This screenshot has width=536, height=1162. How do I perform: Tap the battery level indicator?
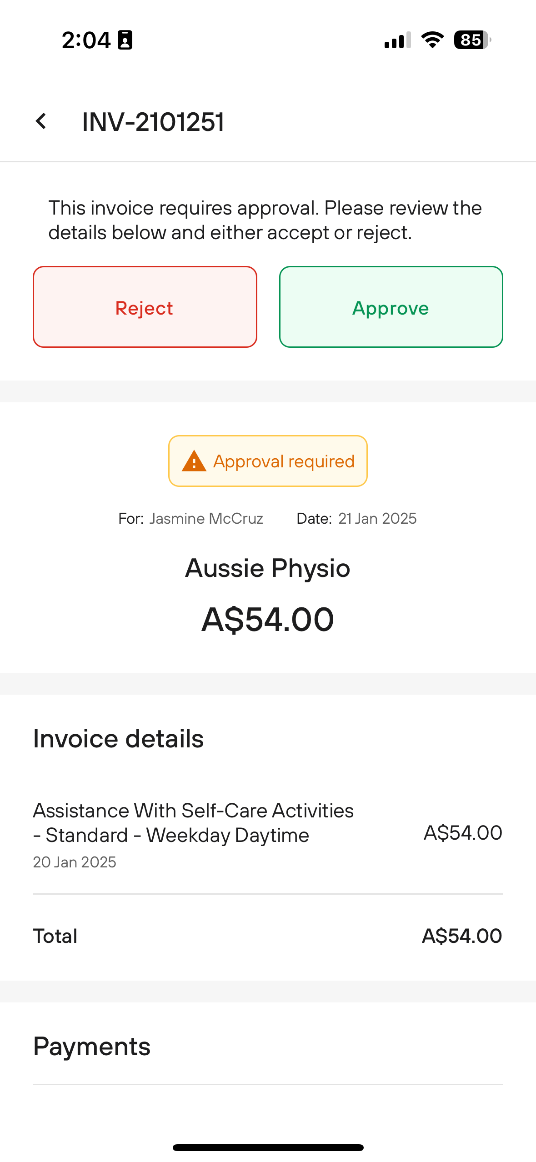(x=472, y=40)
